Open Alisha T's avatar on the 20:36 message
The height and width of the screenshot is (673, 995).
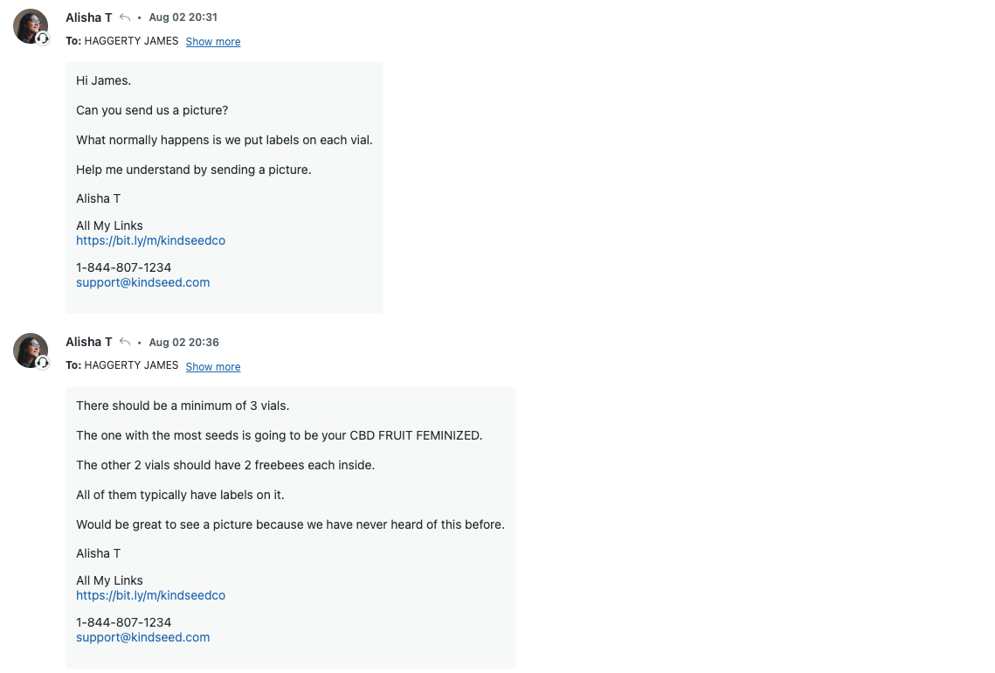pyautogui.click(x=30, y=350)
